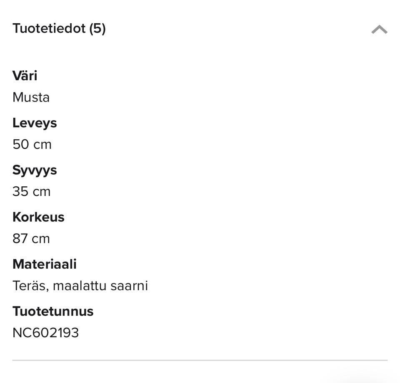Click the word maalattu in material
This screenshot has height=383, width=400.
click(80, 286)
